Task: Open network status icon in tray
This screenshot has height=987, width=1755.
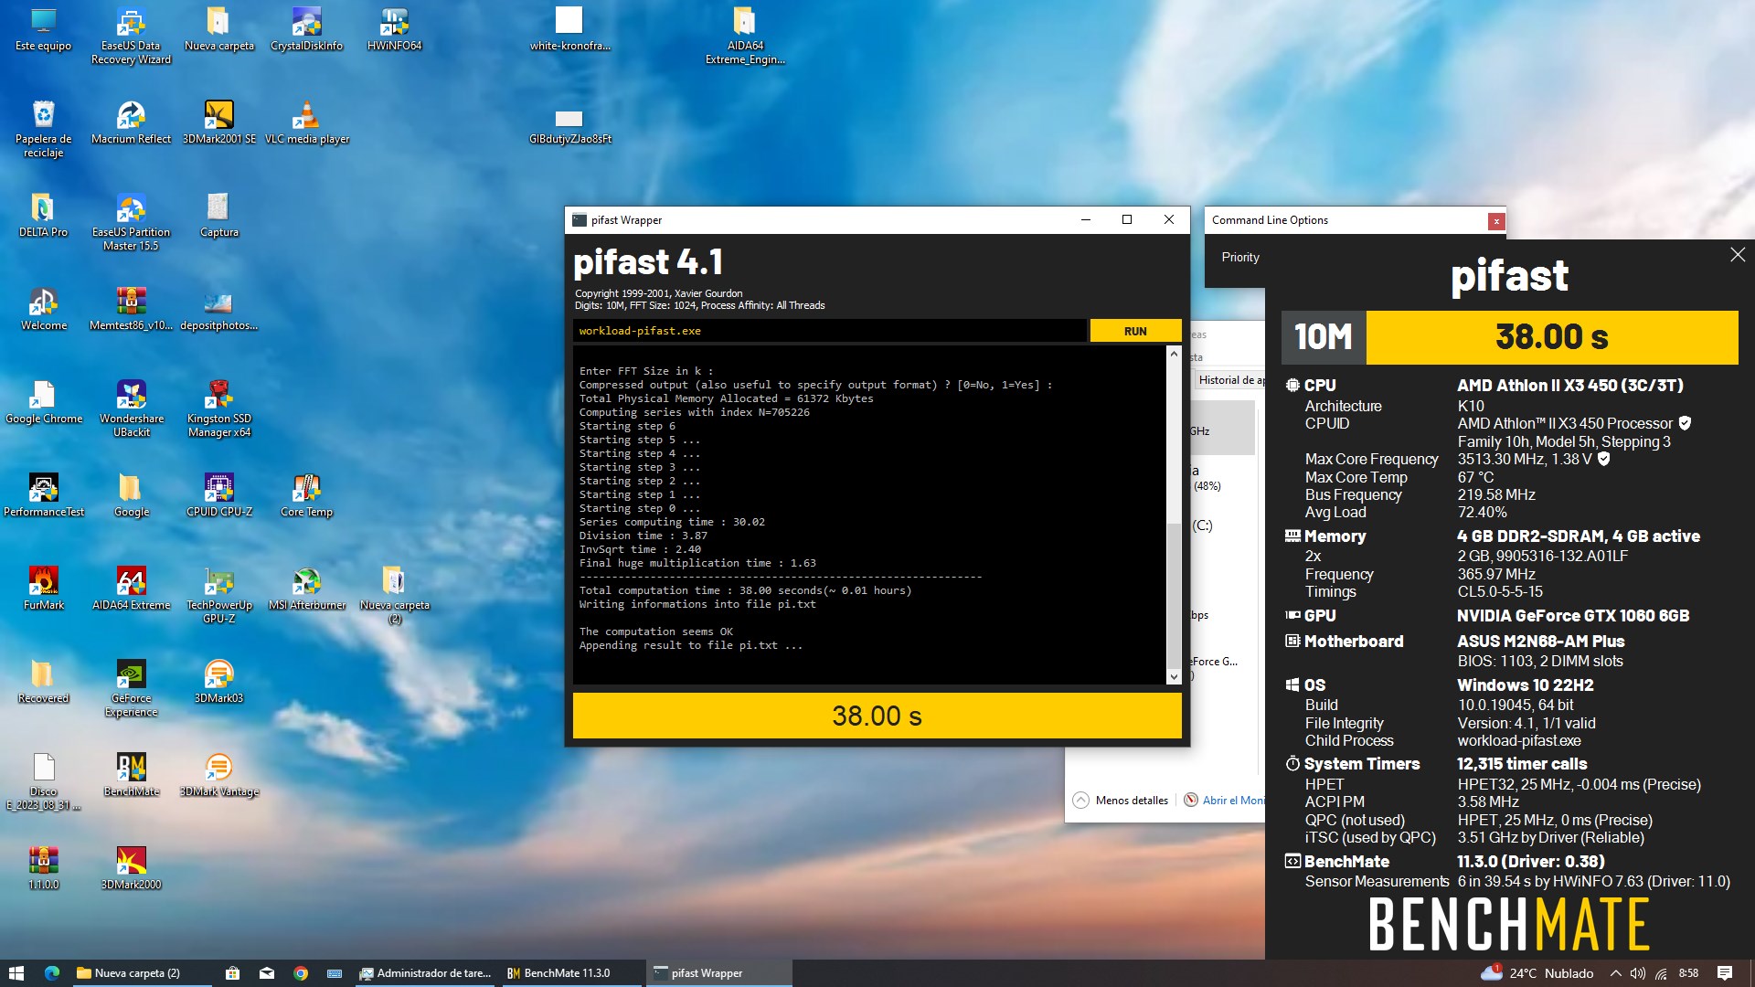Action: 1661,973
